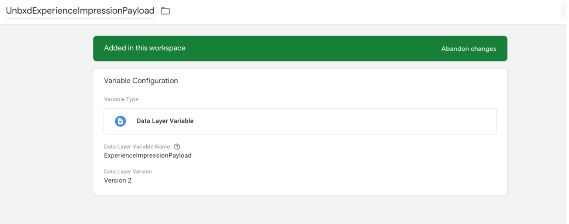The width and height of the screenshot is (569, 224).
Task: Click the Added in this workspace text
Action: [145, 48]
